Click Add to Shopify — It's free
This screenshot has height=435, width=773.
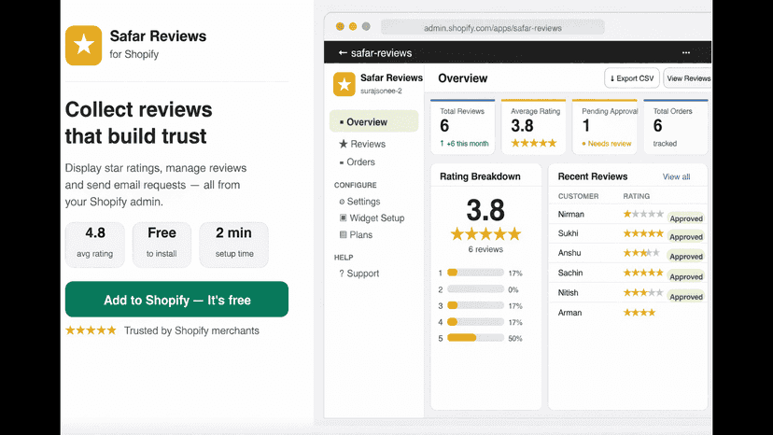point(176,300)
